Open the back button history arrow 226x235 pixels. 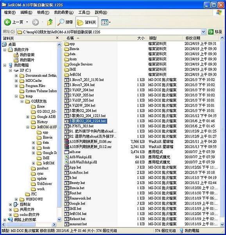27,22
